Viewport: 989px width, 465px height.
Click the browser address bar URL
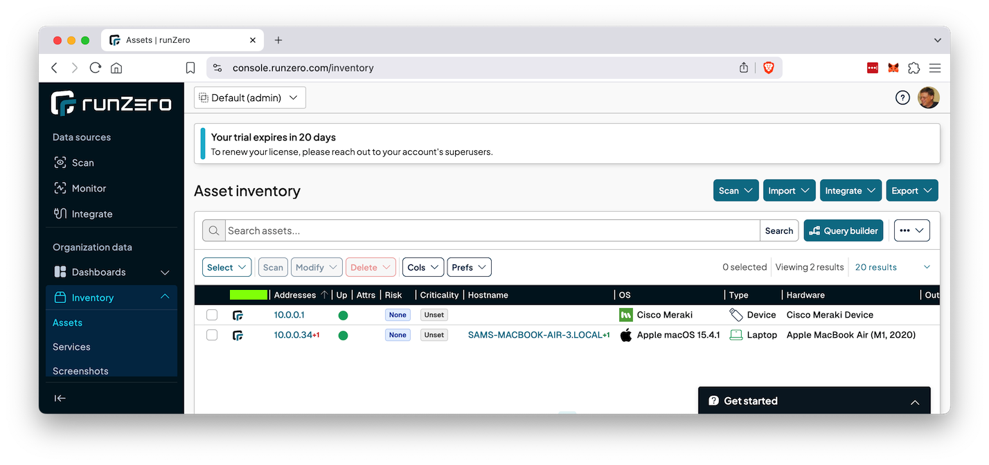pos(303,68)
